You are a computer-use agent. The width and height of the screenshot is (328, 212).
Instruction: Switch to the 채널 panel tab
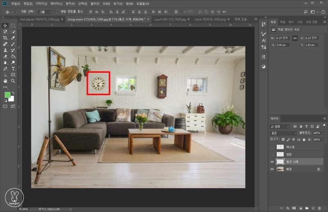(x=283, y=21)
